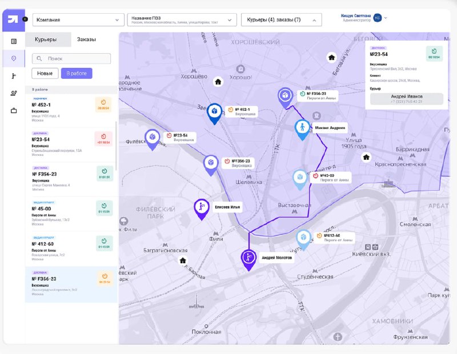Click the Поиск search field
Viewport: 457px width, 354px height.
71,59
